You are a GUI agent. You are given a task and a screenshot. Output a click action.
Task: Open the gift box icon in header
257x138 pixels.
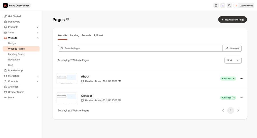coord(216,5)
